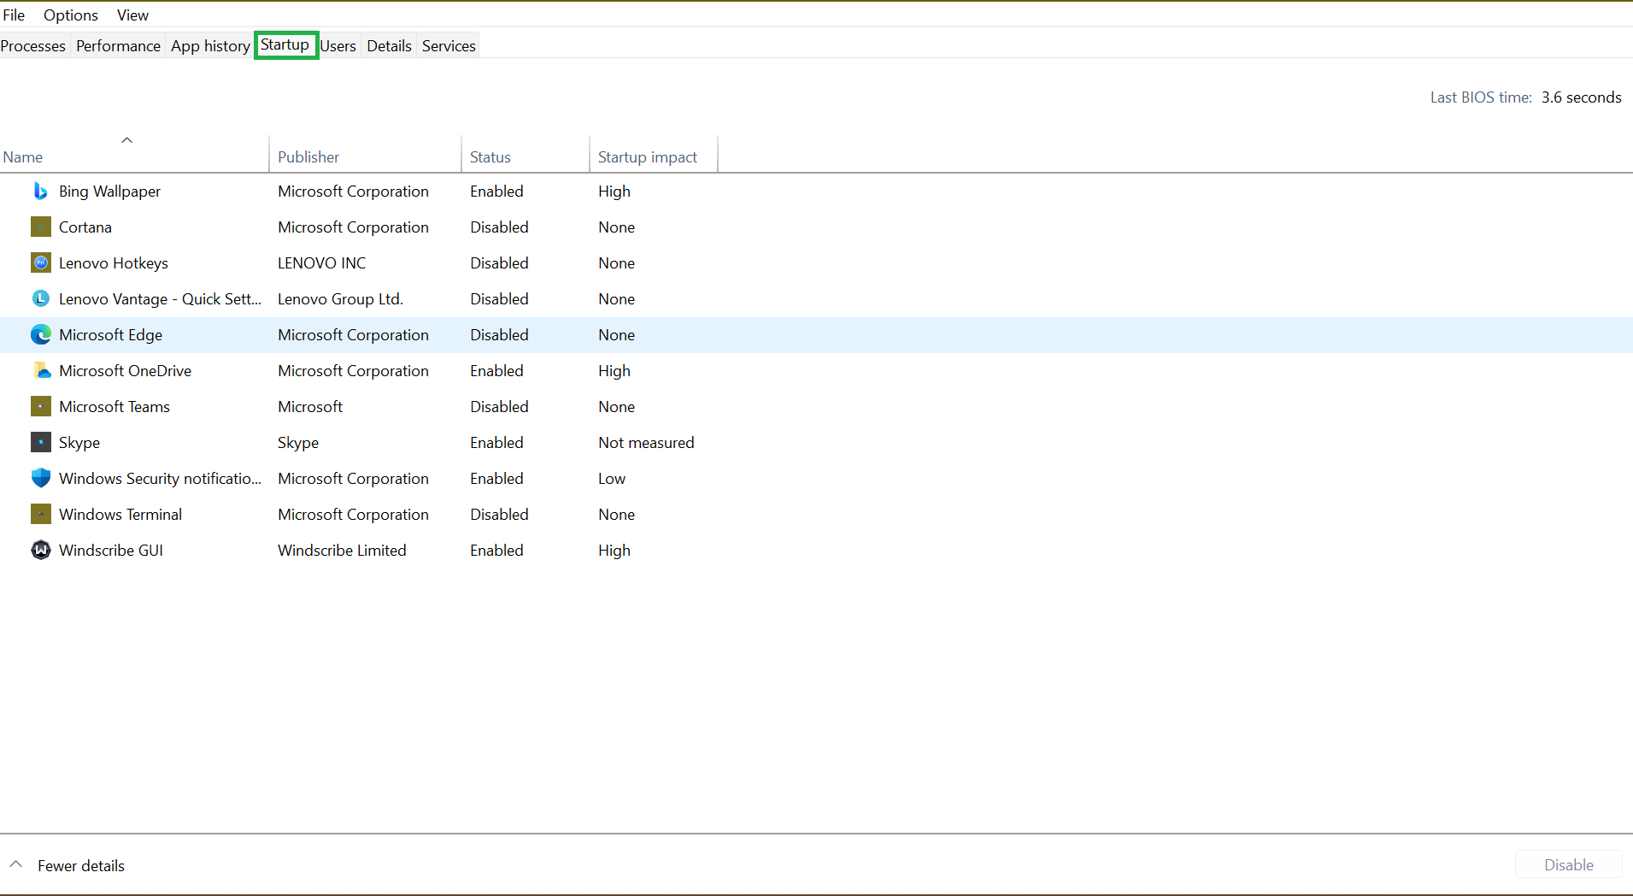The height and width of the screenshot is (896, 1633).
Task: Click None impact in Windows Terminal row
Action: pyautogui.click(x=616, y=514)
